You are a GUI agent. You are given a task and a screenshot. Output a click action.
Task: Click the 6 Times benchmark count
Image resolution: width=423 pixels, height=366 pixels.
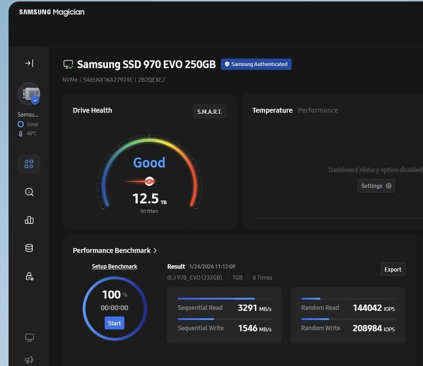[262, 278]
